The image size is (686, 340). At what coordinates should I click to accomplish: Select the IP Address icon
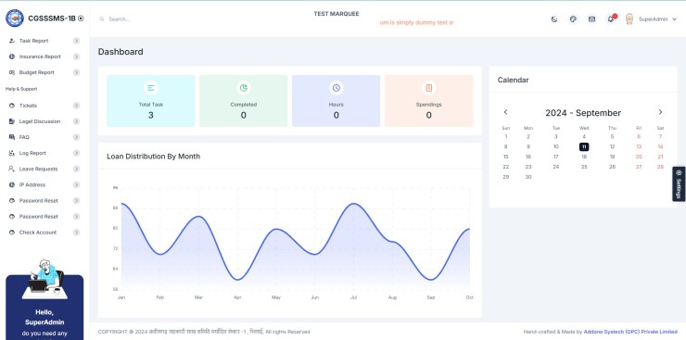pos(12,185)
